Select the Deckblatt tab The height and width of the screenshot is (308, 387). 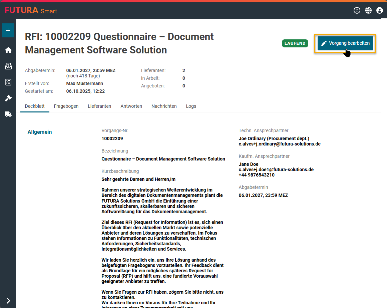click(x=35, y=106)
